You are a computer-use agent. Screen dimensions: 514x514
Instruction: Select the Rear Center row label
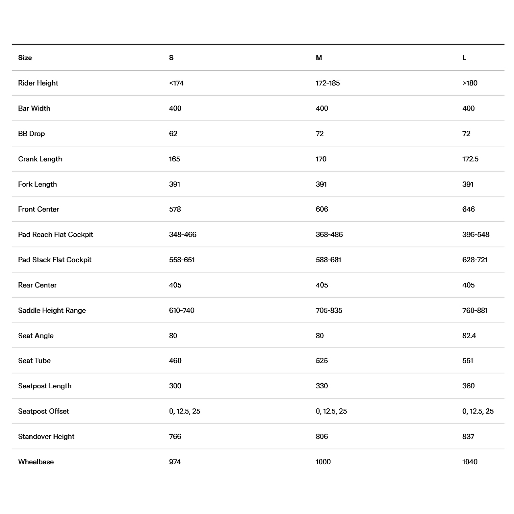(37, 285)
